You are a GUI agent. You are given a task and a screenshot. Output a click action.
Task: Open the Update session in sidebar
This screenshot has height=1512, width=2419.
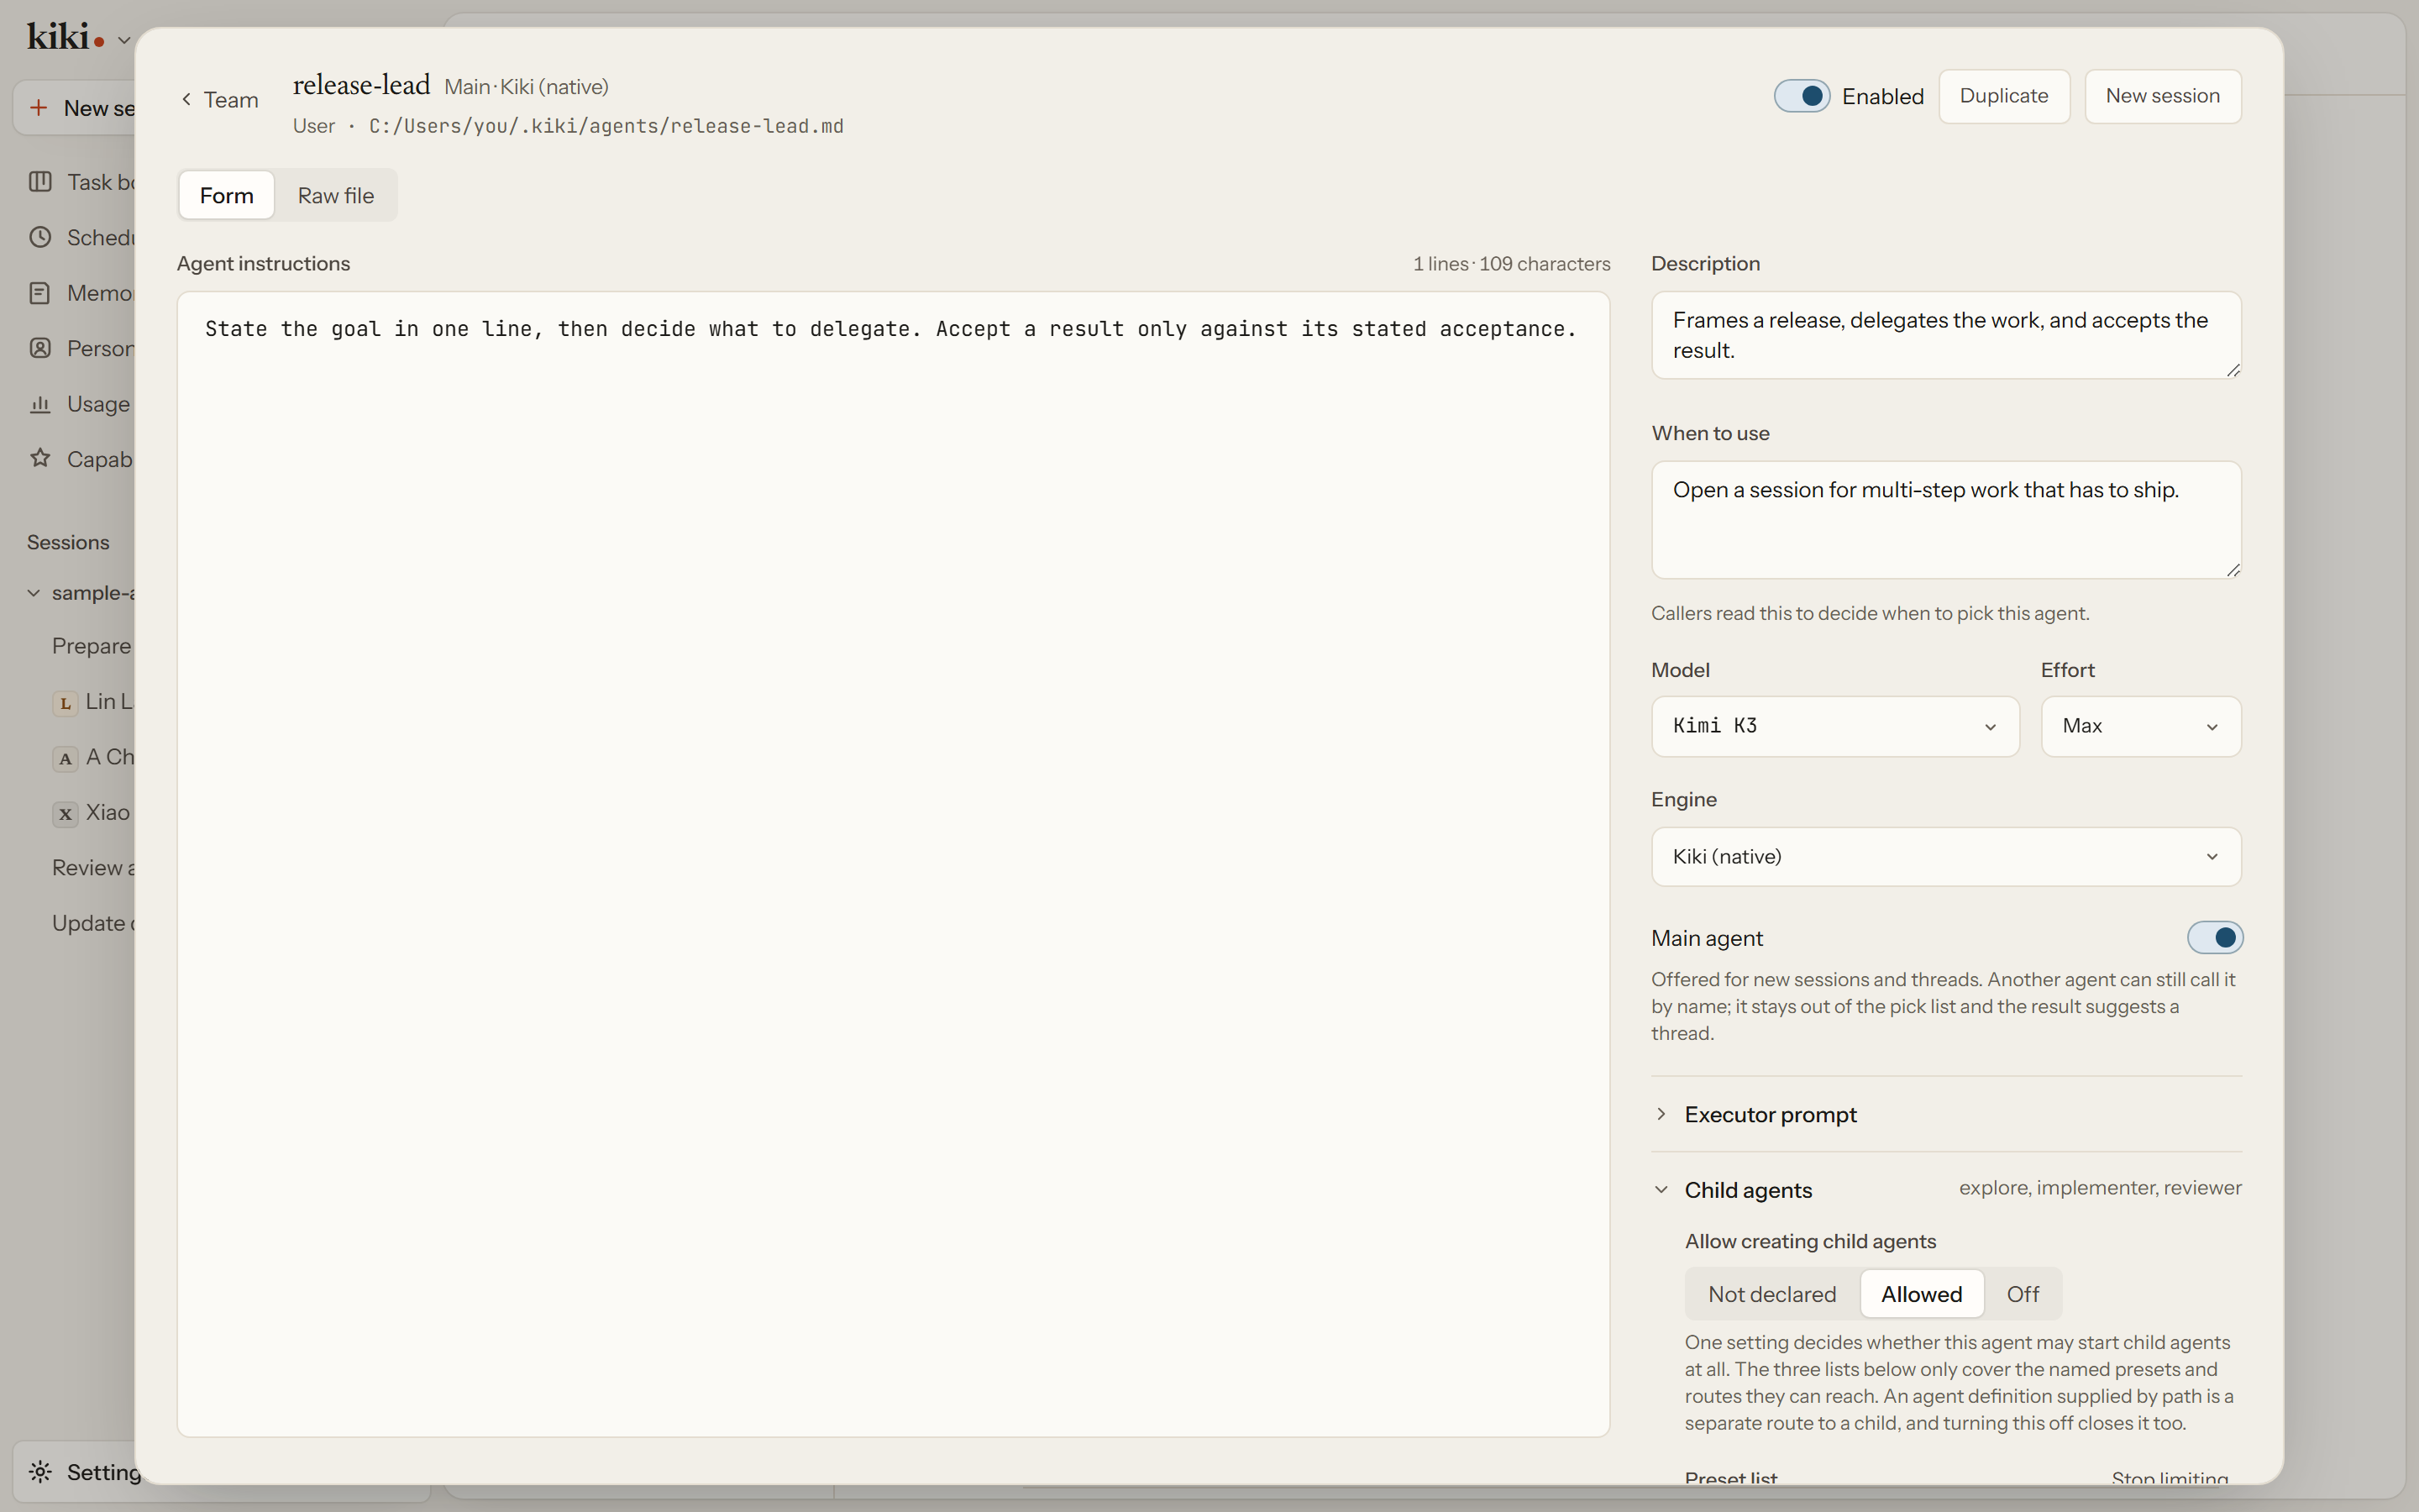[92, 923]
